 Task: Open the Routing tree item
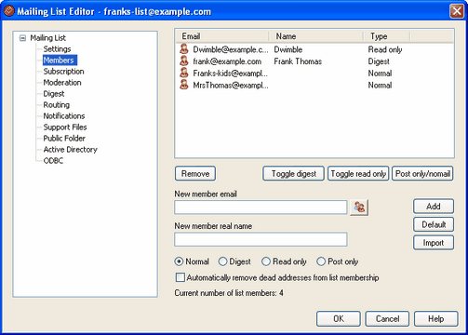pyautogui.click(x=57, y=105)
